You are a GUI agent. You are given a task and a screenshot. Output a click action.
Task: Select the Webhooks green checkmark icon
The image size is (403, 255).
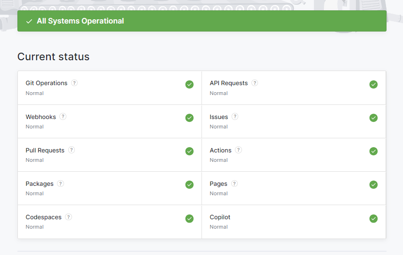click(x=189, y=118)
